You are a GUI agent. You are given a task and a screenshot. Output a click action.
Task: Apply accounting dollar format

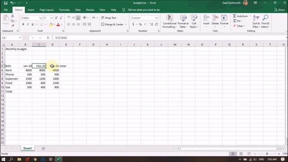133,24
